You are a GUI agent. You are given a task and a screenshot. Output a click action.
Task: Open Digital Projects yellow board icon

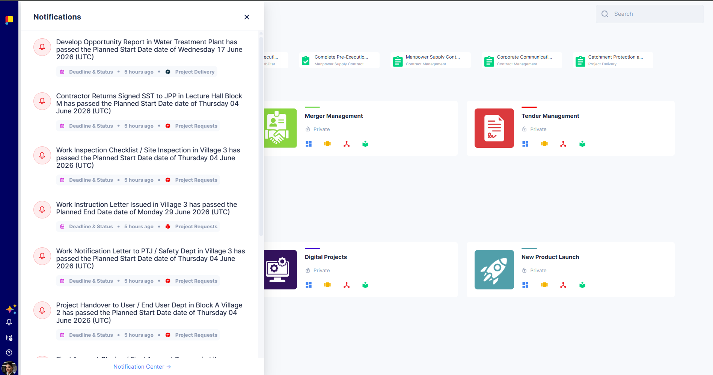pos(327,285)
